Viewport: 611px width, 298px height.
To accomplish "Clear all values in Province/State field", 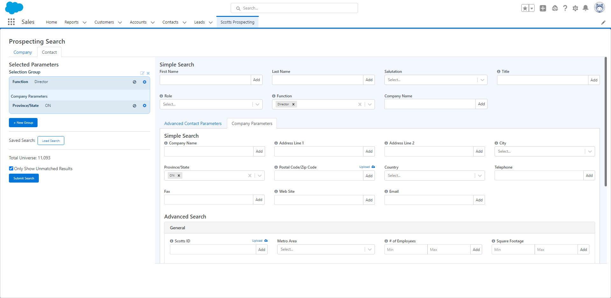I will point(250,176).
